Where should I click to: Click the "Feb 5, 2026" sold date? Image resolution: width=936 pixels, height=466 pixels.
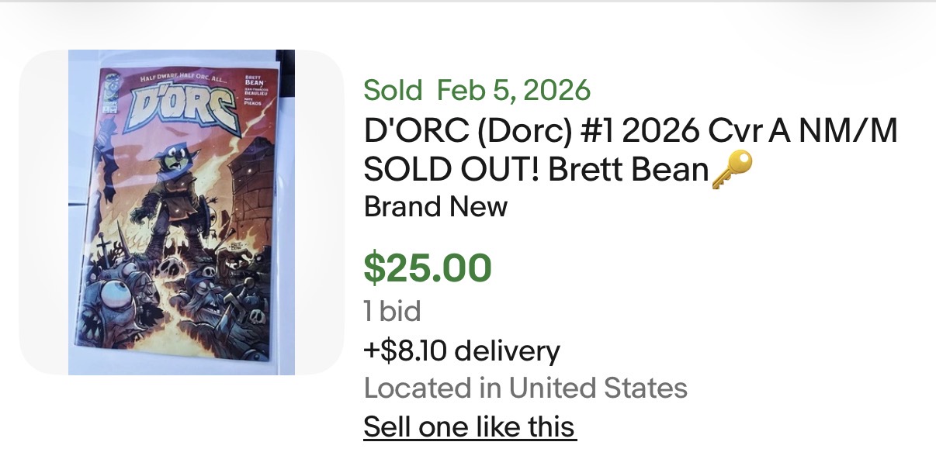(x=514, y=91)
